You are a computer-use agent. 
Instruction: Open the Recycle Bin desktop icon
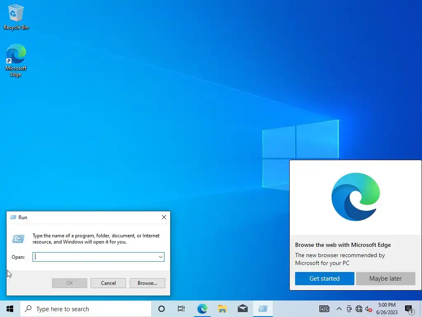coord(16,17)
